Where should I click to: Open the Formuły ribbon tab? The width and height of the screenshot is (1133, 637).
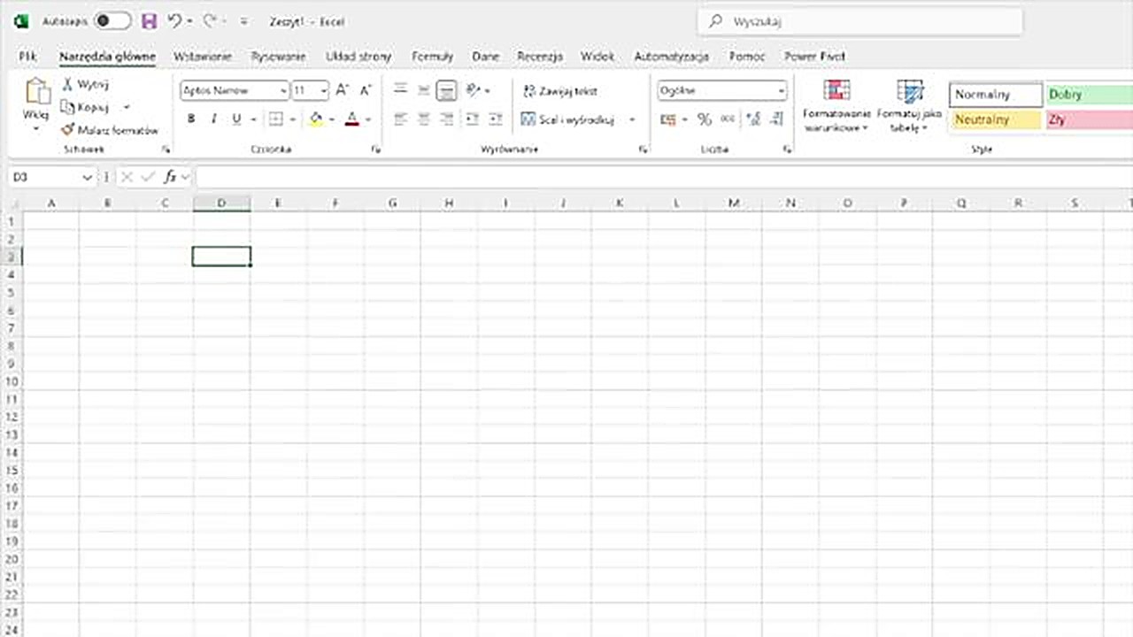point(432,56)
